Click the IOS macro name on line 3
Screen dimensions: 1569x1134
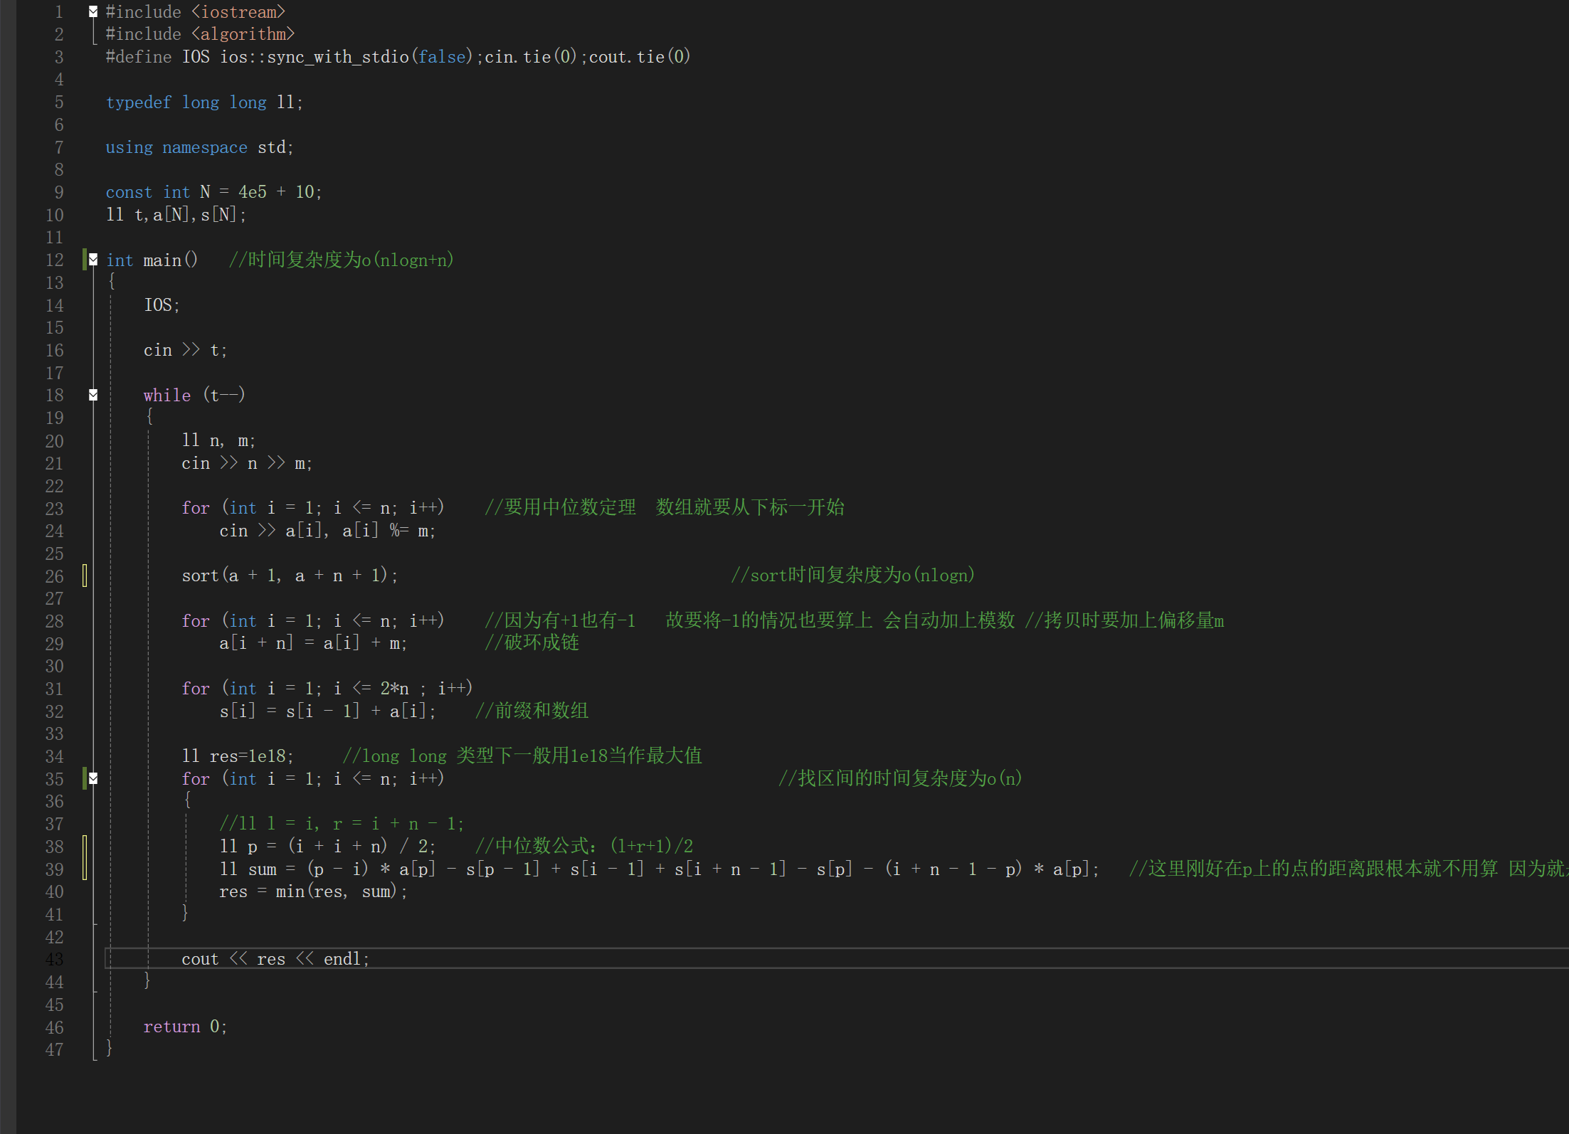pos(196,57)
